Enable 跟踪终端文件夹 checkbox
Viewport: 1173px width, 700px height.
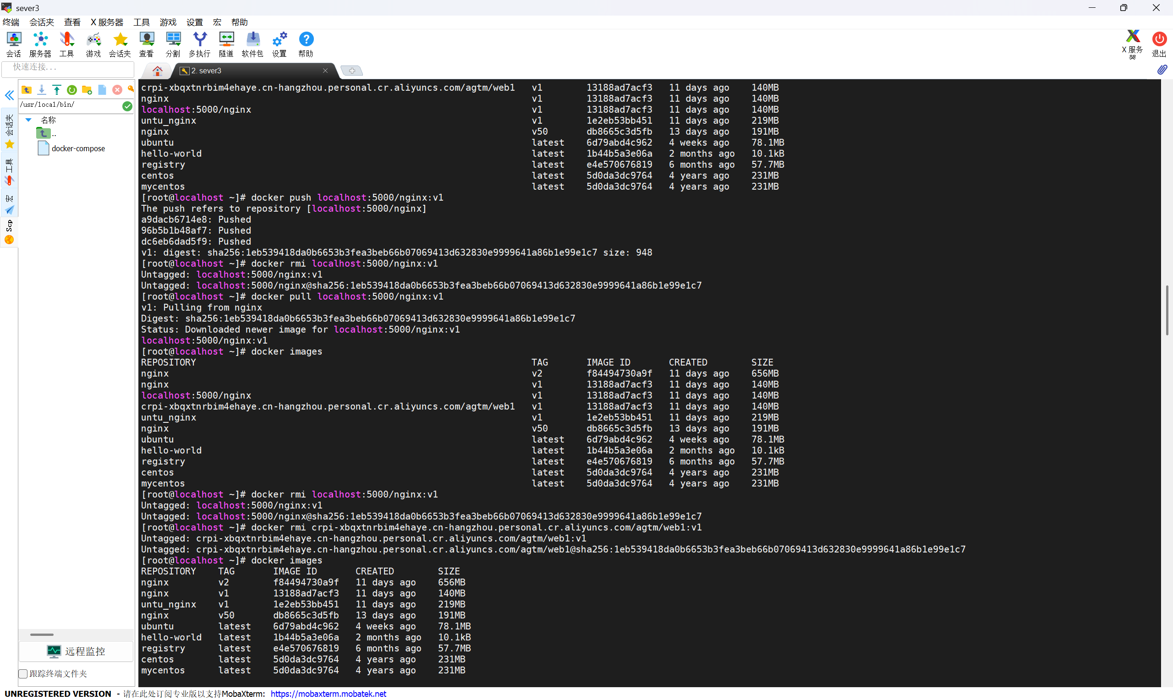(x=23, y=673)
